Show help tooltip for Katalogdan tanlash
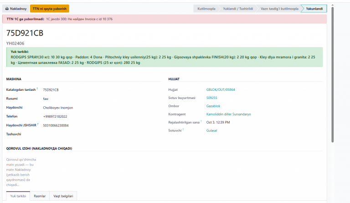This screenshot has width=350, height=203. point(37,88)
